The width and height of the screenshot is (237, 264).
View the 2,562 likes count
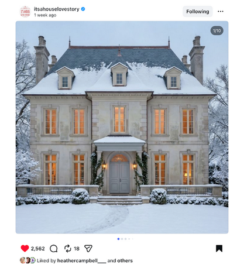click(x=38, y=249)
